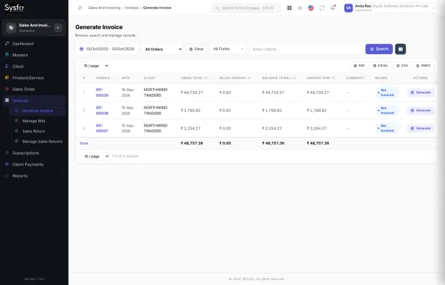The image size is (445, 285).
Task: Click the Client Payments sidebar icon
Action: coord(7,164)
